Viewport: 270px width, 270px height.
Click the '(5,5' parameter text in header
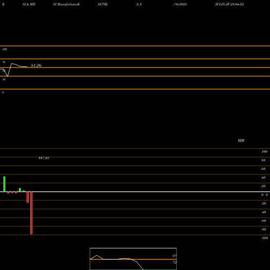coord(139,4)
